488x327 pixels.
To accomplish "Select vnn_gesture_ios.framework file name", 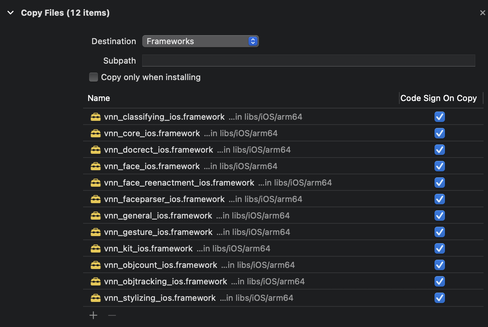I will pyautogui.click(x=158, y=232).
